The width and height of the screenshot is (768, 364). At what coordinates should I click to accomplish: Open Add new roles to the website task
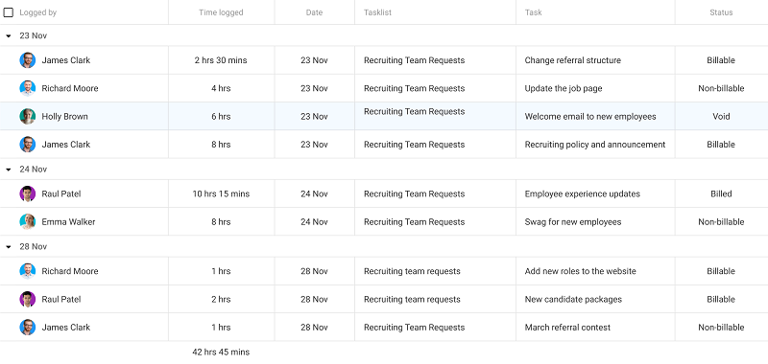pyautogui.click(x=581, y=271)
